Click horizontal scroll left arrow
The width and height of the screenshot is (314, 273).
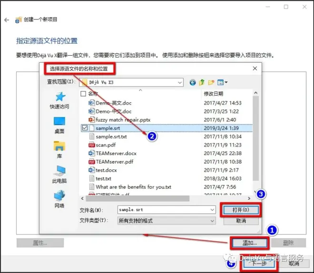pyautogui.click(x=82, y=198)
